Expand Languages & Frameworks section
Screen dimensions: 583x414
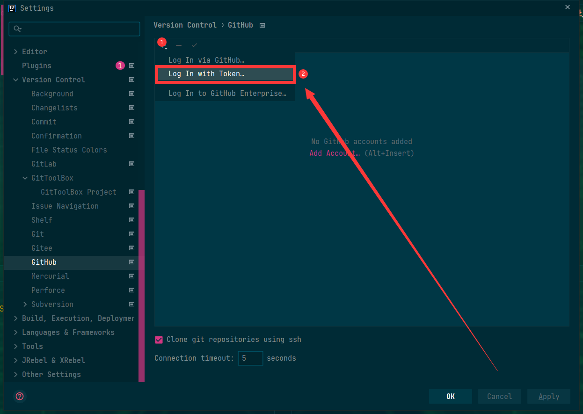pyautogui.click(x=16, y=332)
